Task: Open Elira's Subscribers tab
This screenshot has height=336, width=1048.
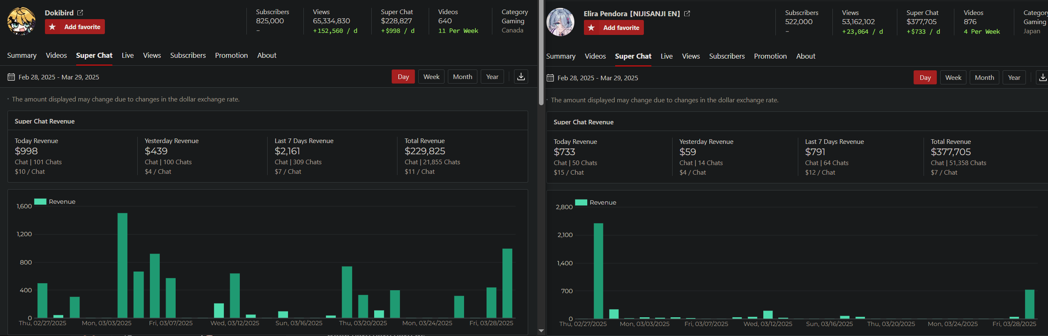Action: click(727, 56)
